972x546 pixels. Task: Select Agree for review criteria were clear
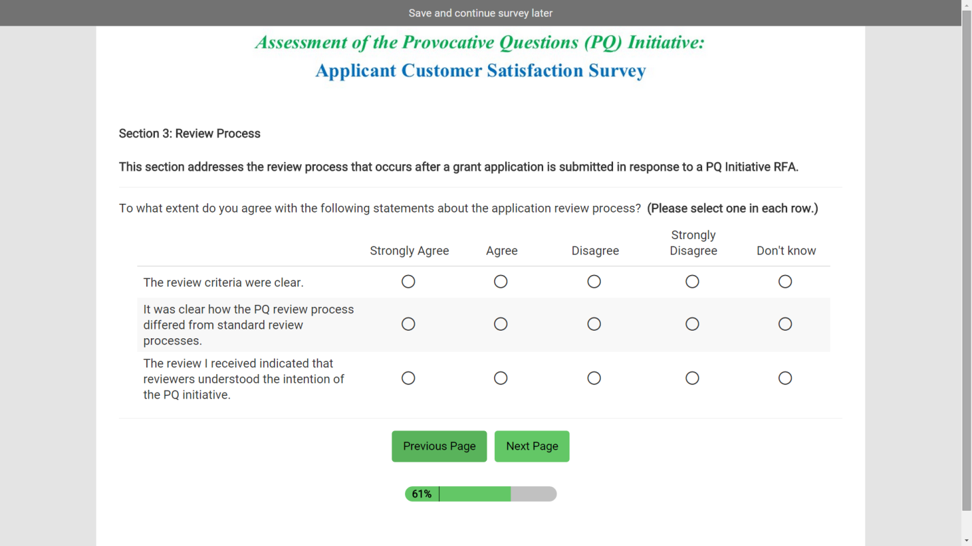[501, 282]
